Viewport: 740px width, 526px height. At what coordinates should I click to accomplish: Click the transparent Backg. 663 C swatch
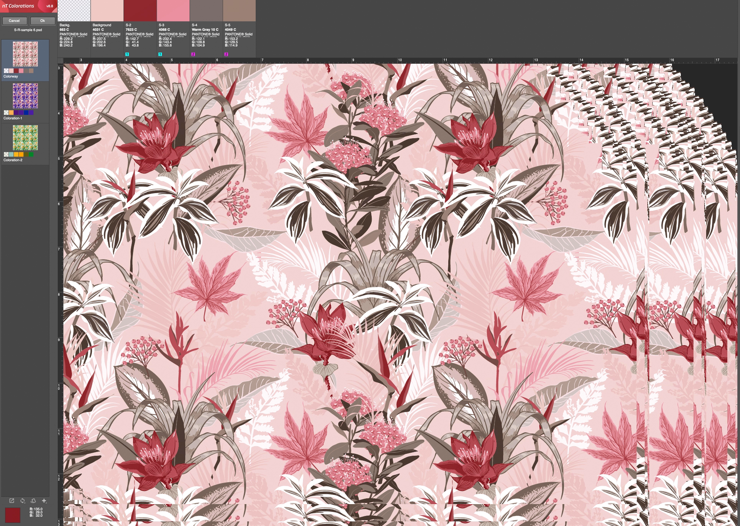[74, 11]
